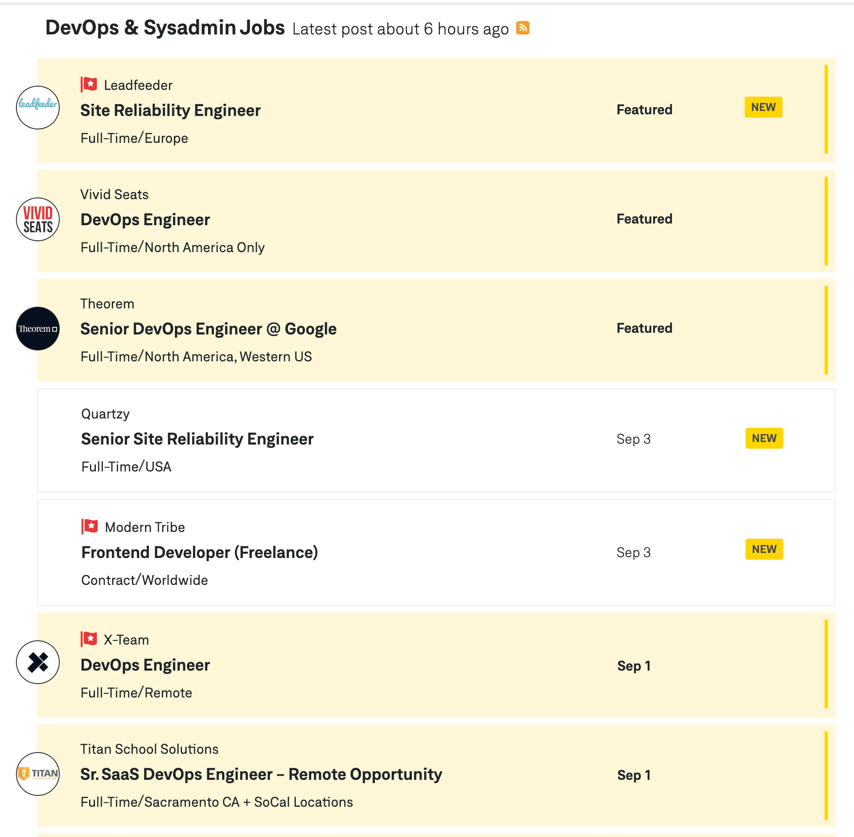Open Senior Site Reliability Engineer at Quartzy
Image resolution: width=854 pixels, height=837 pixels.
(198, 439)
